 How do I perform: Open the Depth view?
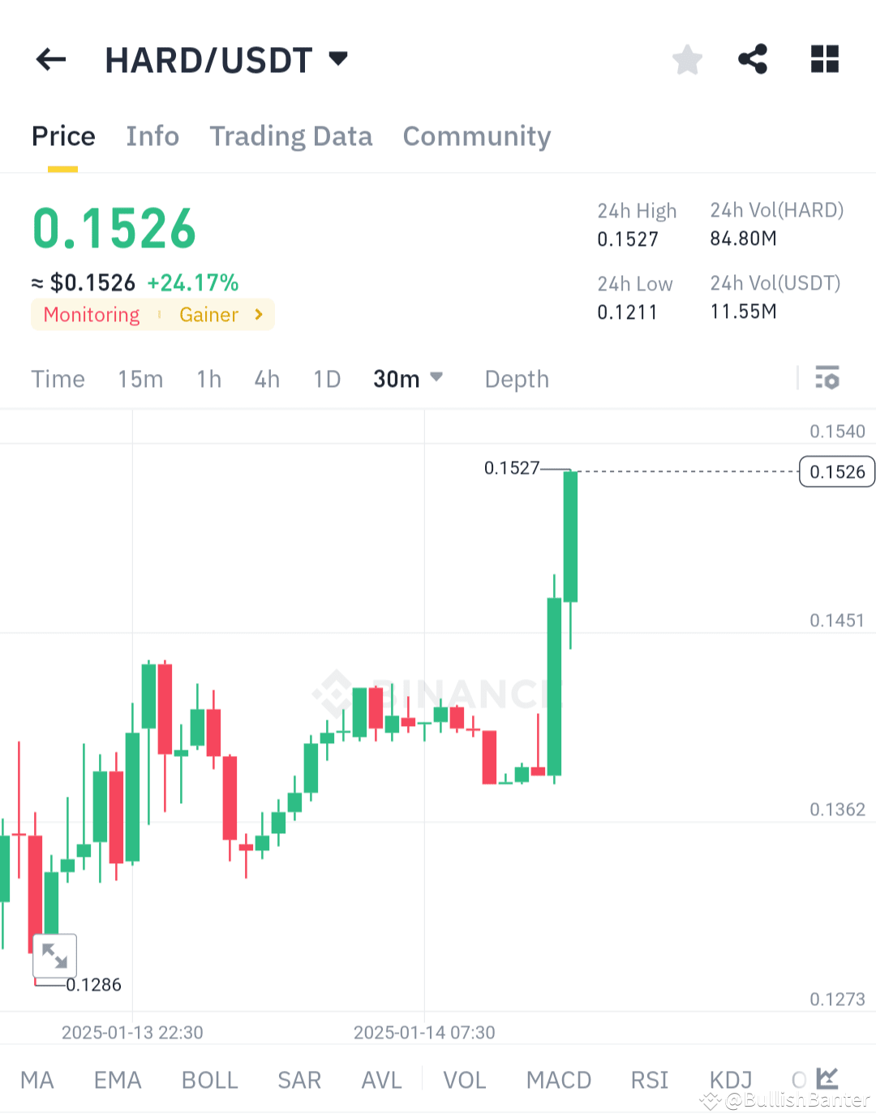517,378
